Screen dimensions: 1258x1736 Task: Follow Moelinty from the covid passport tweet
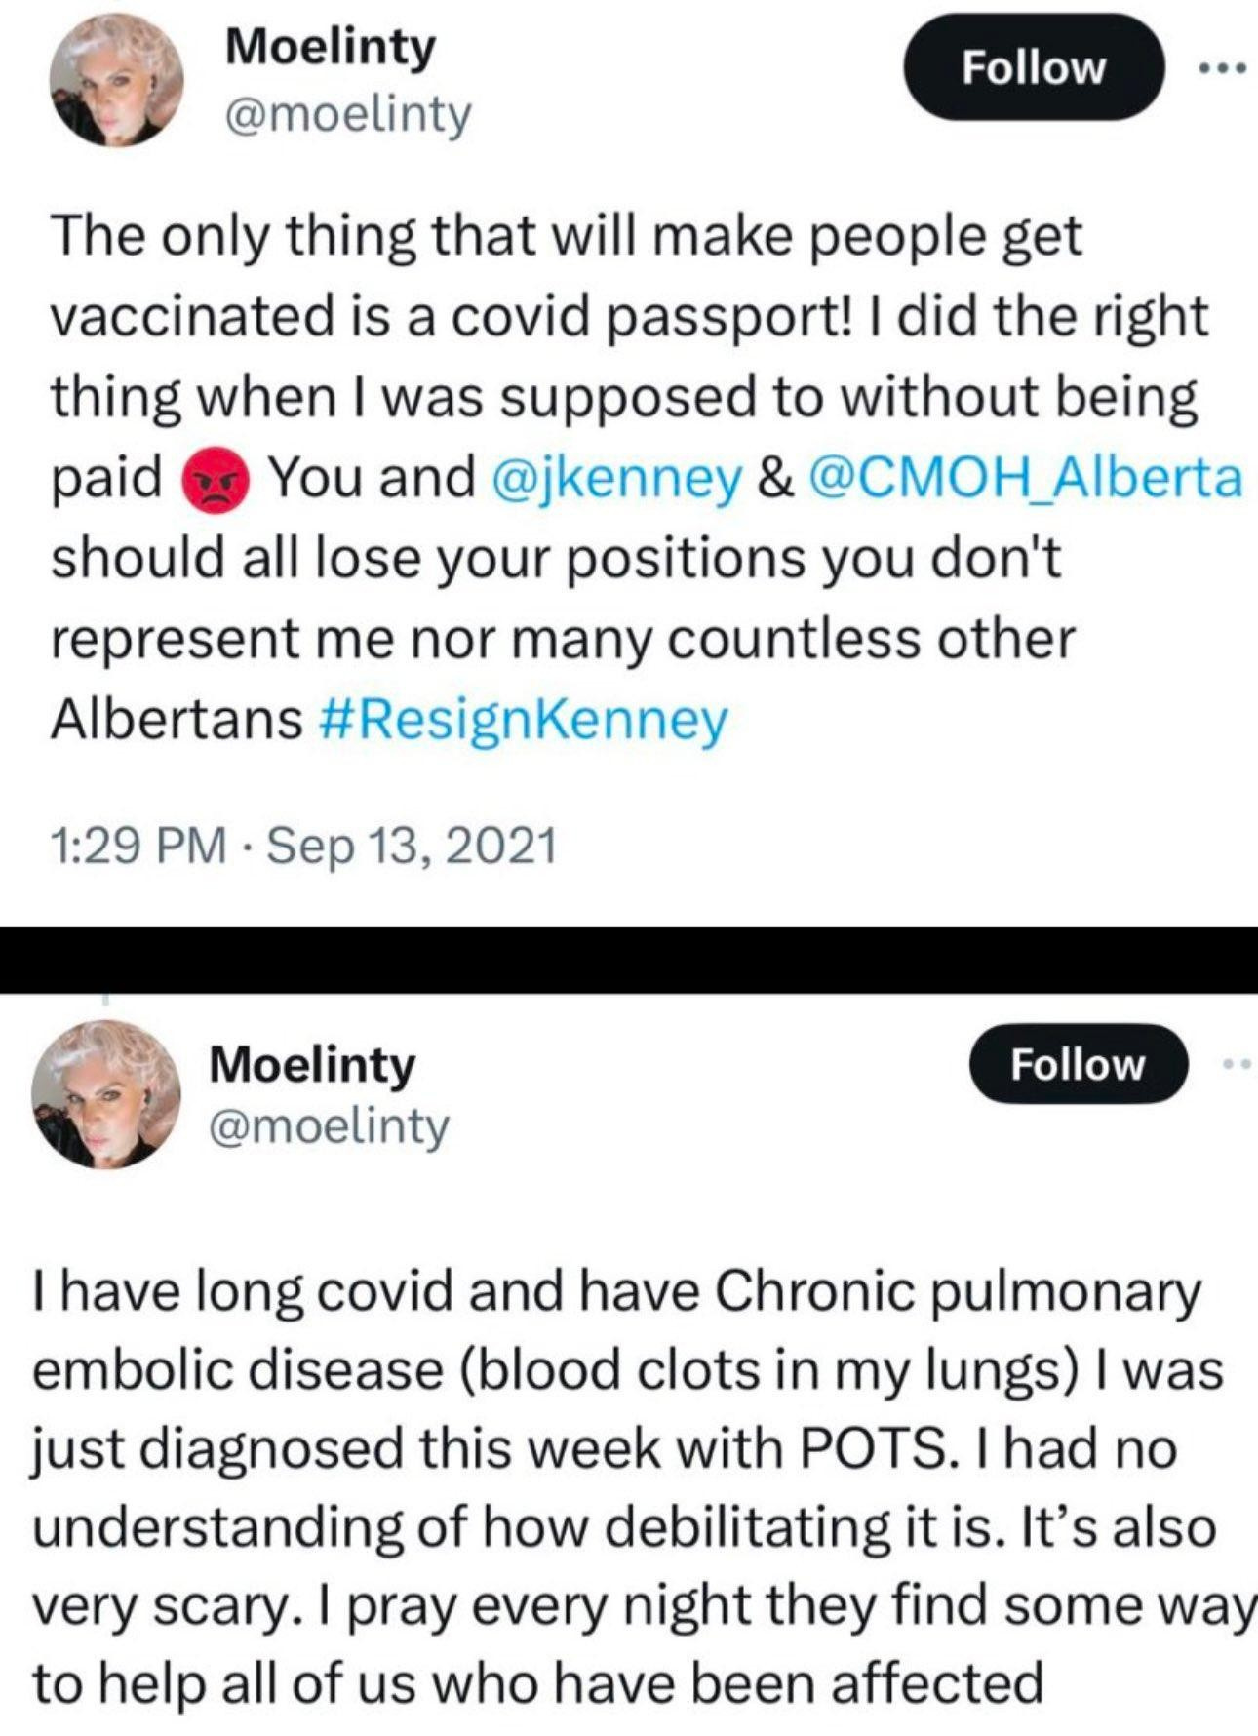point(1034,67)
